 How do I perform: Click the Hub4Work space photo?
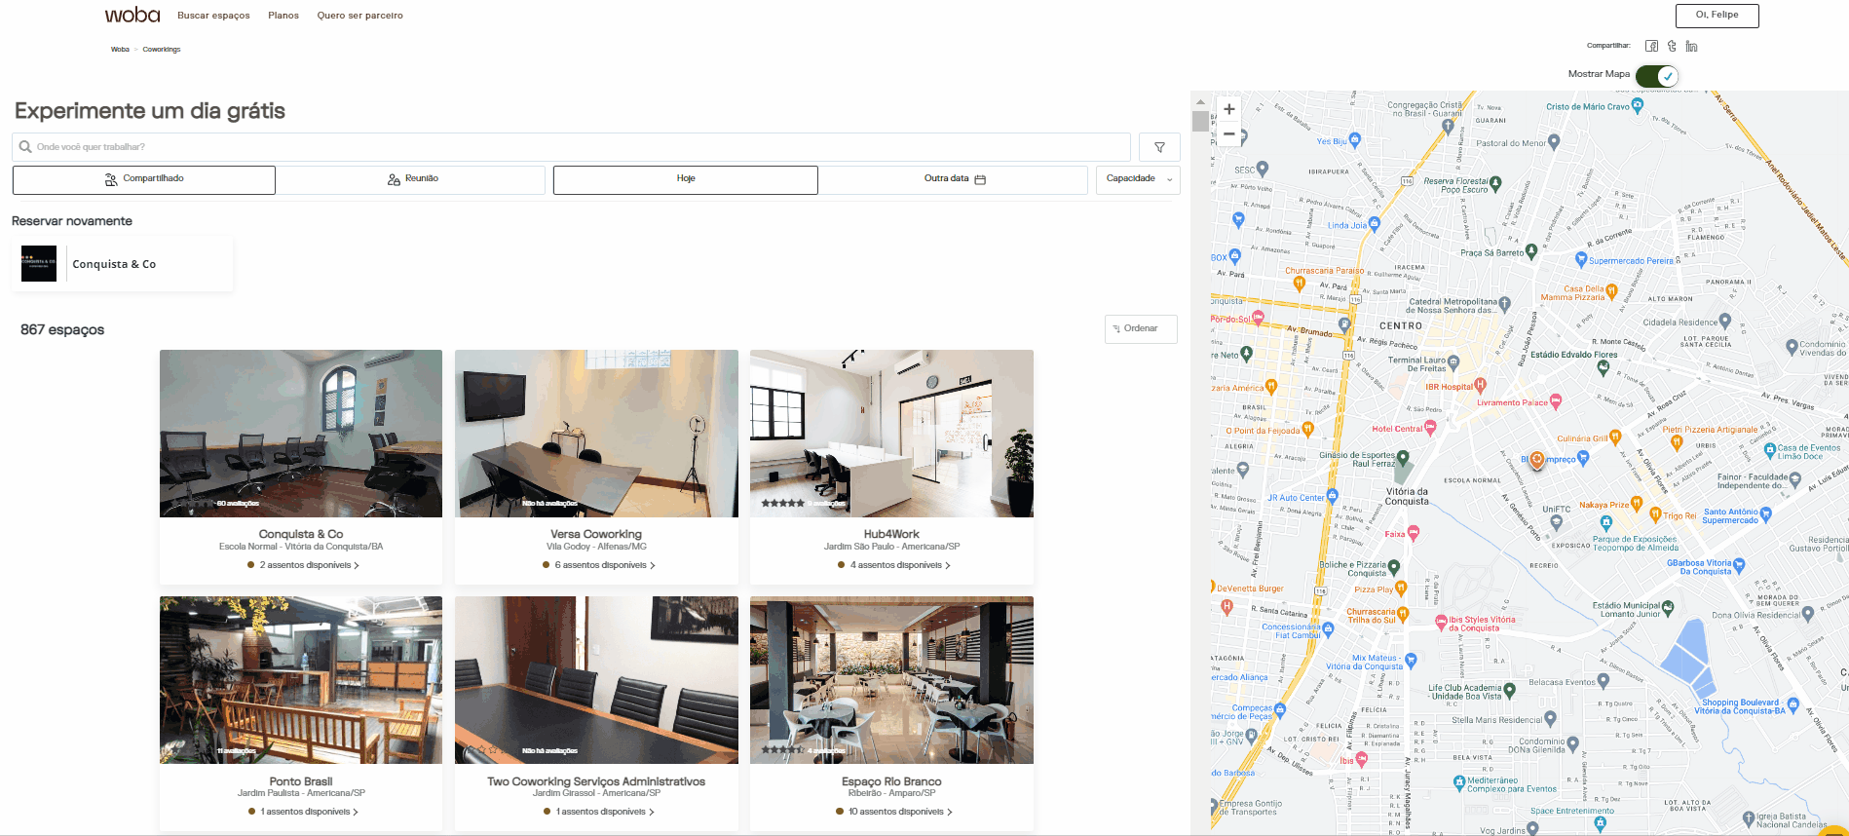pos(891,434)
